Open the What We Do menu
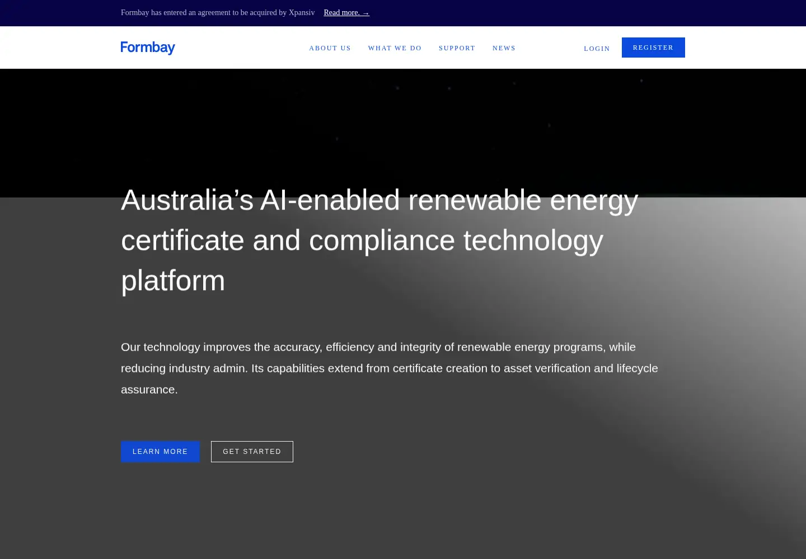Image resolution: width=806 pixels, height=559 pixels. point(395,48)
